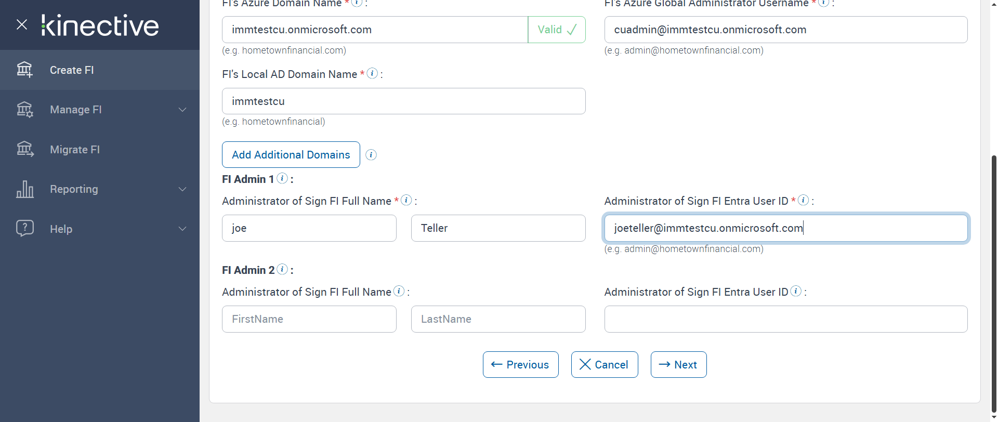Expand the Help menu chevron

pos(182,229)
